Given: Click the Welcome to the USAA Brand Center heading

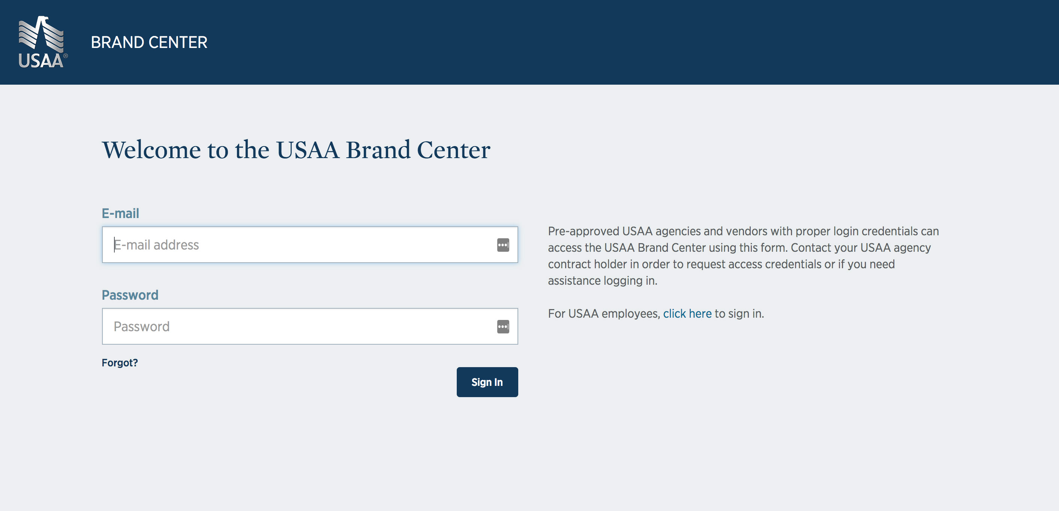Looking at the screenshot, I should point(296,149).
